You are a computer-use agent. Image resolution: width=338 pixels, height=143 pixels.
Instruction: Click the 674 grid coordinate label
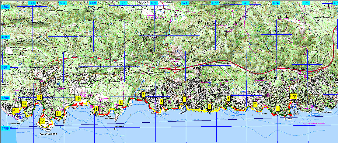click(276, 3)
